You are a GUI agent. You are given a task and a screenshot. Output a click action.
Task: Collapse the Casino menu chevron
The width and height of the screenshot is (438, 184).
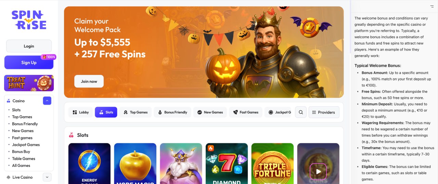(47, 101)
